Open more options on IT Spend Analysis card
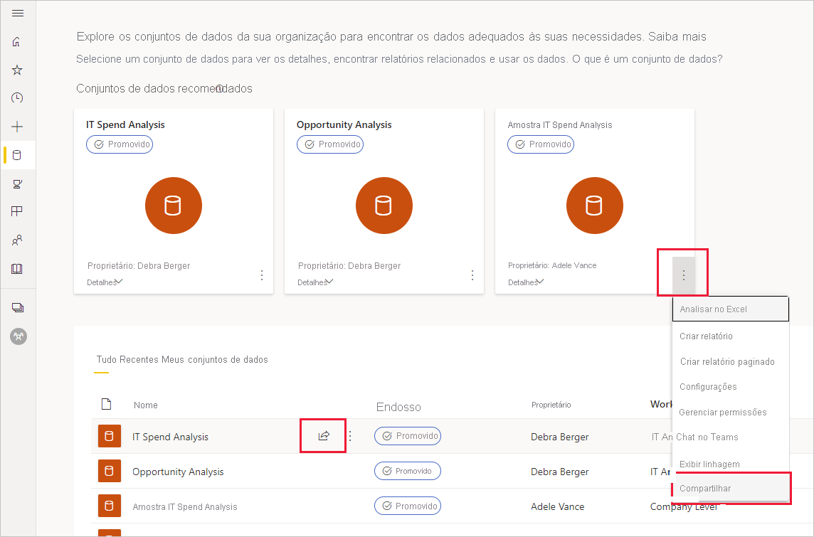Viewport: 814px width, 537px height. coord(262,275)
